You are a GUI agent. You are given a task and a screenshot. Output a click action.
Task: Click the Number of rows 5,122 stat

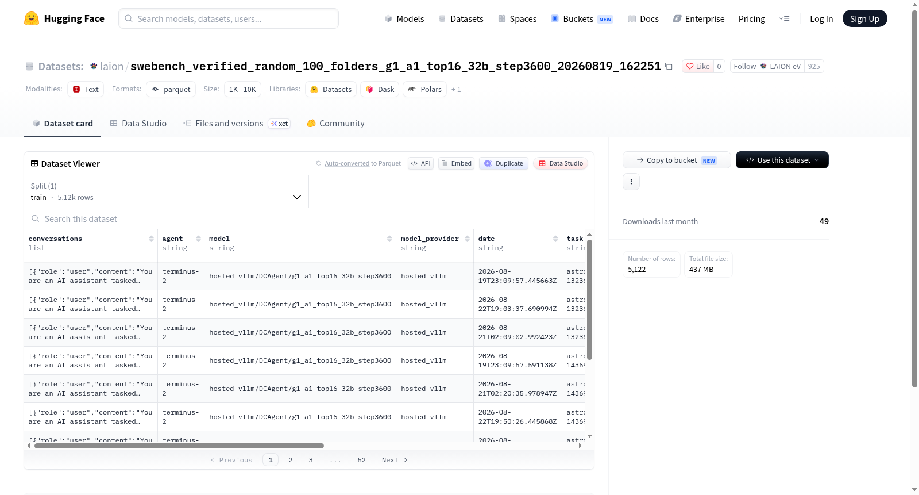pos(651,264)
